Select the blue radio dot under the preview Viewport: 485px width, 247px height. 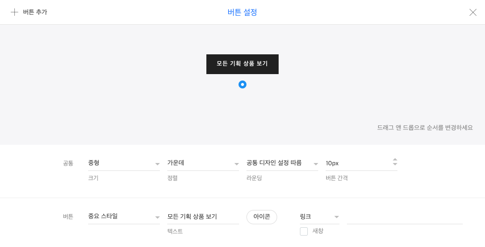[242, 84]
